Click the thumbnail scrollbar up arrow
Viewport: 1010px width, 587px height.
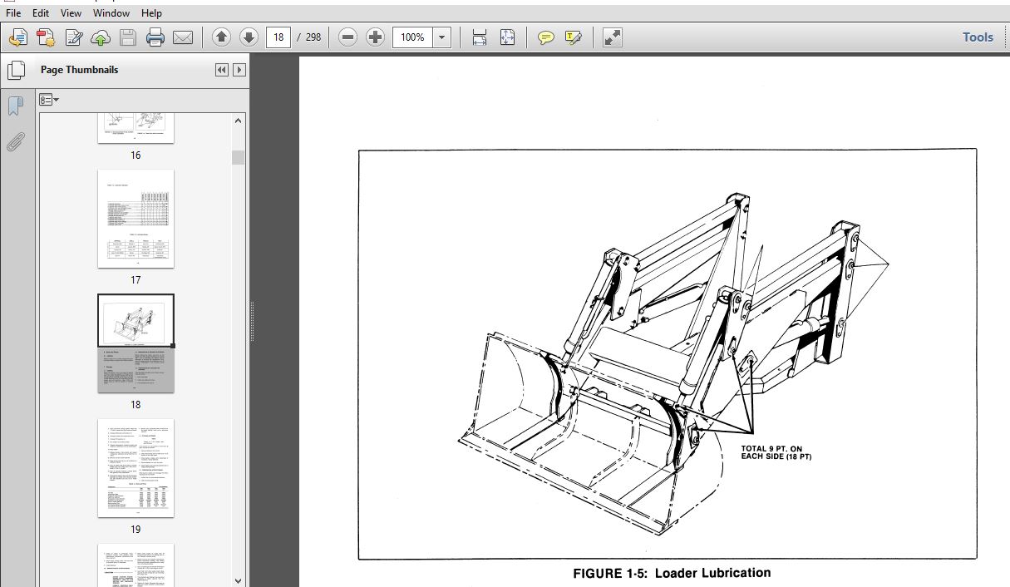point(239,121)
